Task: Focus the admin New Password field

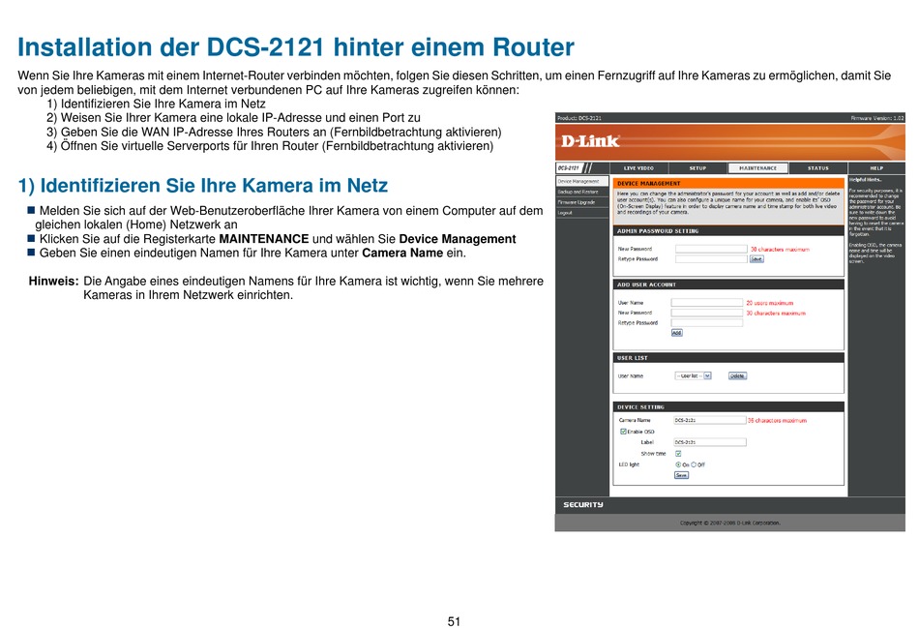Action: pos(711,249)
